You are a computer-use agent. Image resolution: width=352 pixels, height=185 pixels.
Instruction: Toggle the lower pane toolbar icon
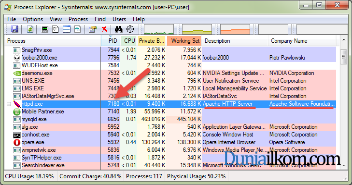click(67, 29)
